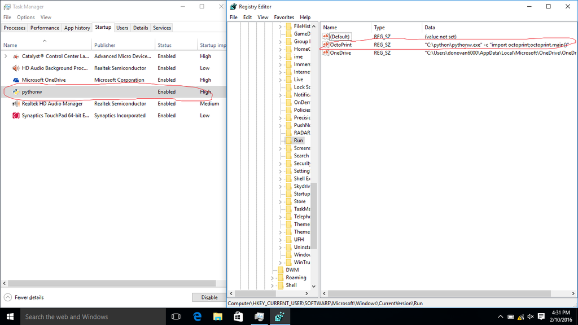The height and width of the screenshot is (325, 578).
Task: Click the muted volume tray icon
Action: point(531,317)
